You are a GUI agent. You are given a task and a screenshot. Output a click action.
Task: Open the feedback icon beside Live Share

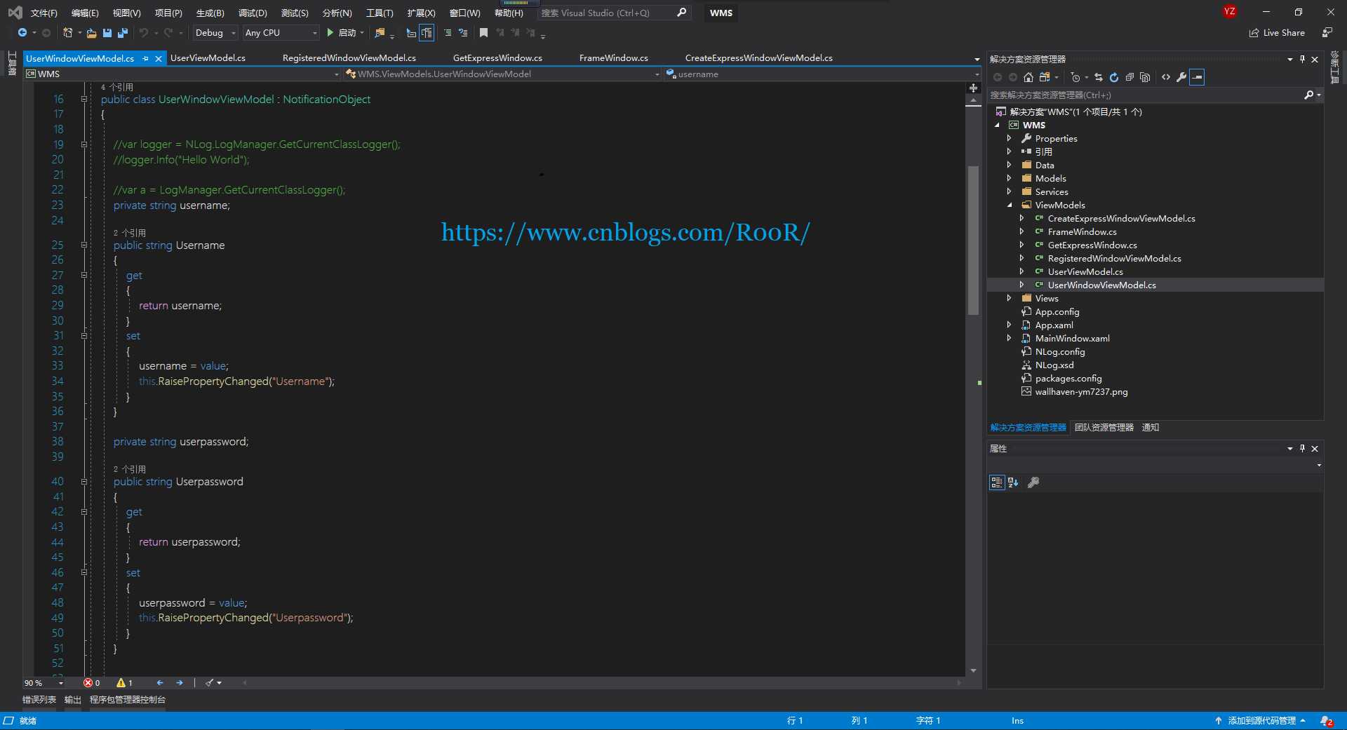click(1327, 33)
